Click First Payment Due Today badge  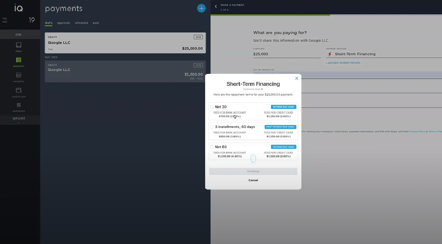[x=280, y=127]
